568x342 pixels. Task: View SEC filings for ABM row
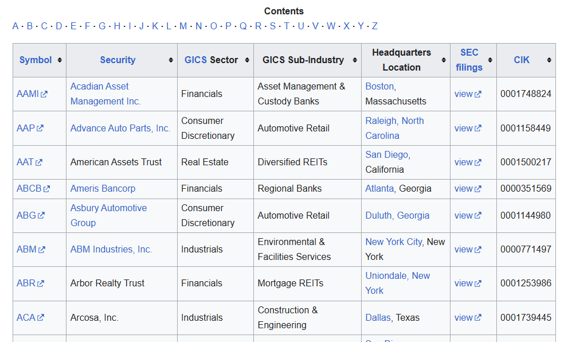point(468,250)
